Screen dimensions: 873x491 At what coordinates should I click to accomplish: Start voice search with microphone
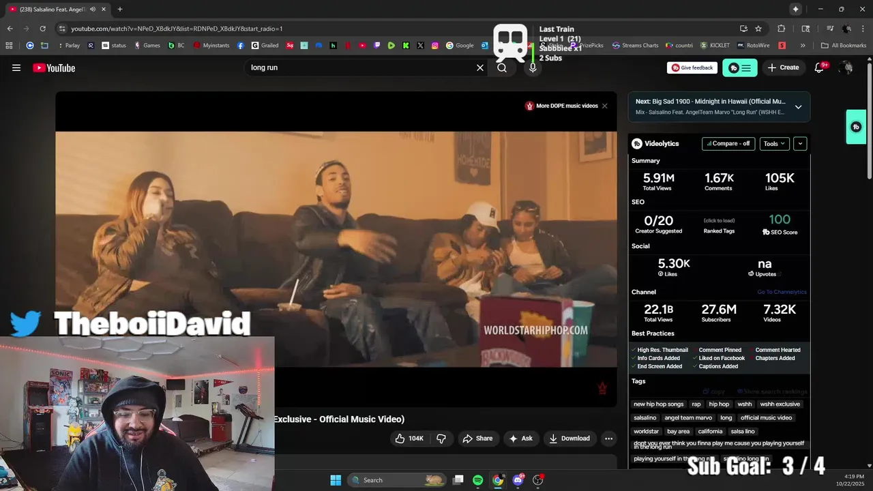pos(533,68)
